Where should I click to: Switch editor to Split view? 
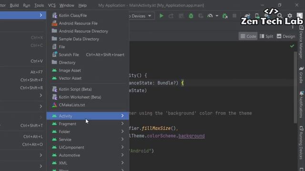266,36
